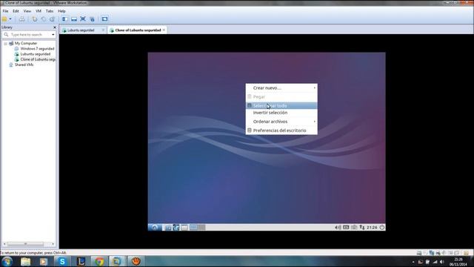Choose Seleccionar todo in context menu
The height and width of the screenshot is (267, 474).
pyautogui.click(x=281, y=105)
